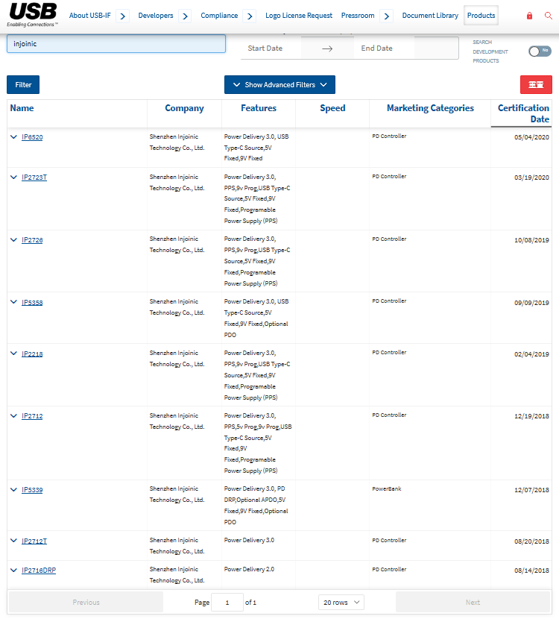Expand the Compliance submenu arrow
The width and height of the screenshot is (559, 622).
pos(250,16)
